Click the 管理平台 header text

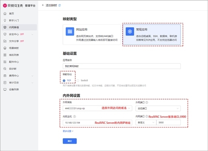coord(30,6)
